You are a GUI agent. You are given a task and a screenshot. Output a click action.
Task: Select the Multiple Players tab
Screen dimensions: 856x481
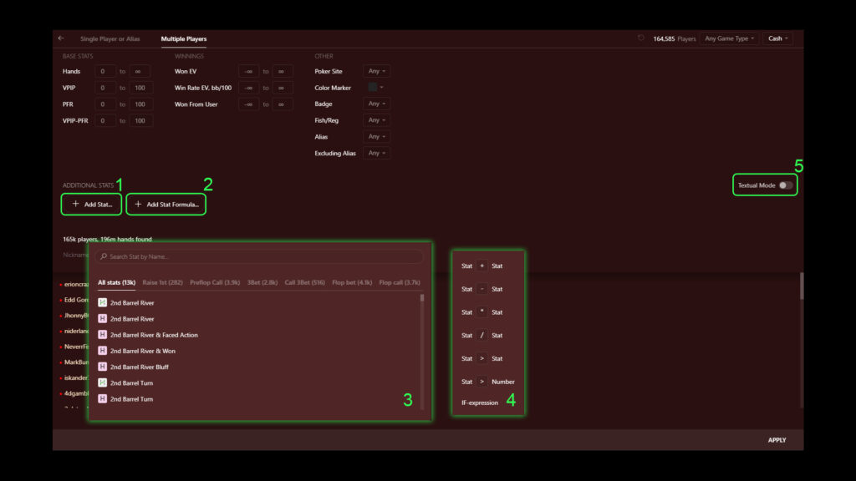183,38
